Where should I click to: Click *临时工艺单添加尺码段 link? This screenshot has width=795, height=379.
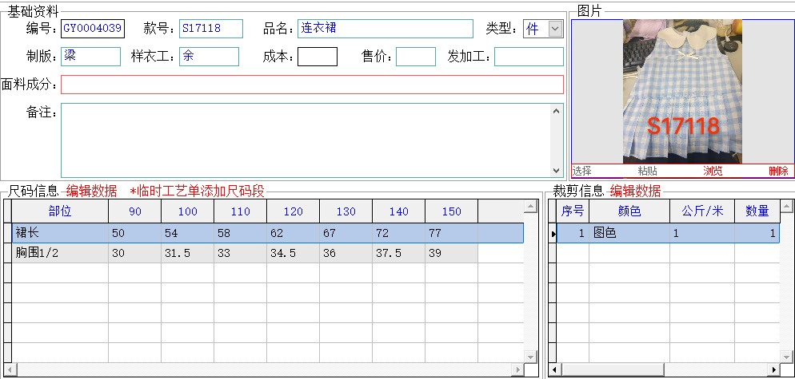click(x=198, y=191)
